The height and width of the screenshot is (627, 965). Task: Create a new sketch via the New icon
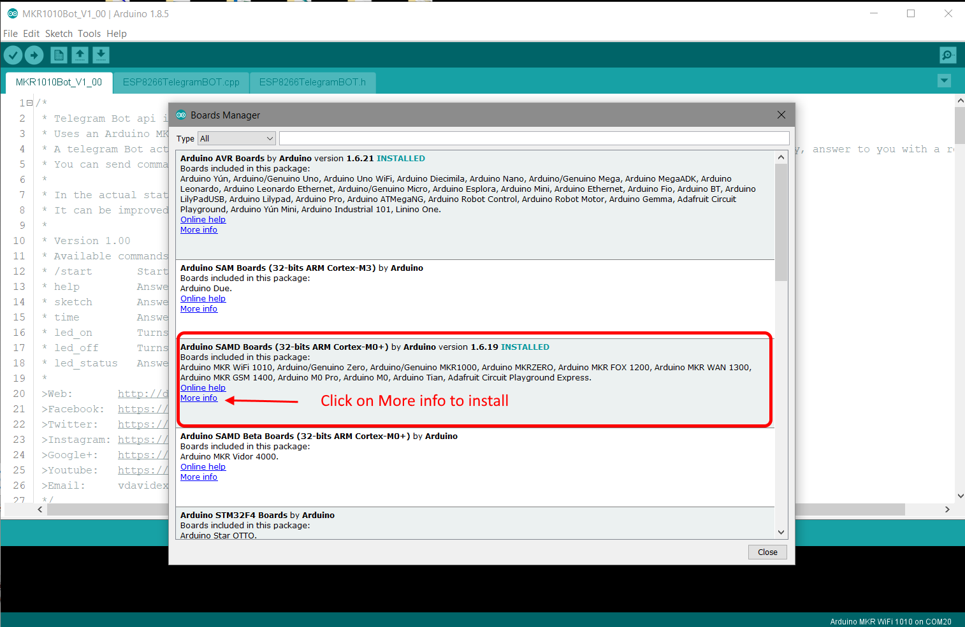tap(58, 55)
